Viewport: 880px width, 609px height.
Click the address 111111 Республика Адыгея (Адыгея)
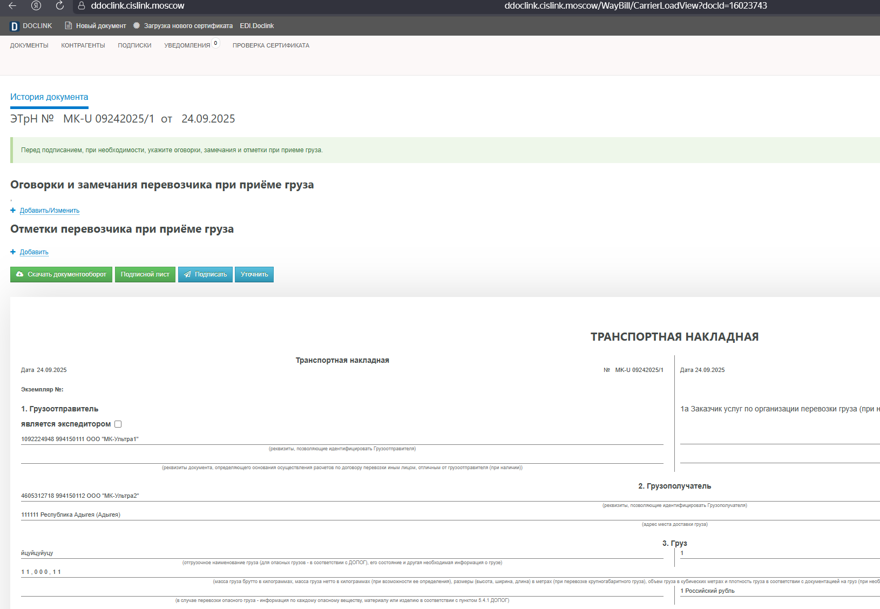click(x=71, y=515)
